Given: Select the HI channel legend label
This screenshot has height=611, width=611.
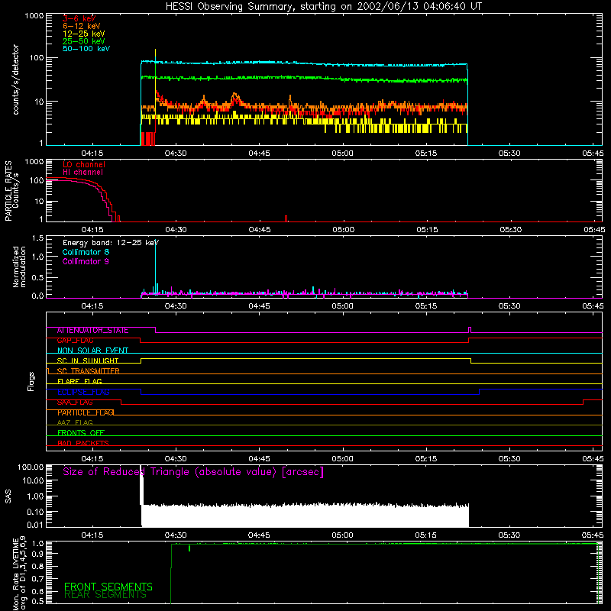Looking at the screenshot, I should click(82, 173).
